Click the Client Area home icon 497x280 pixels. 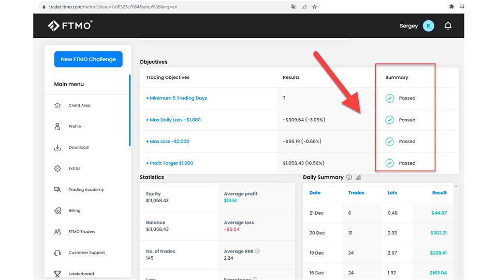(57, 105)
